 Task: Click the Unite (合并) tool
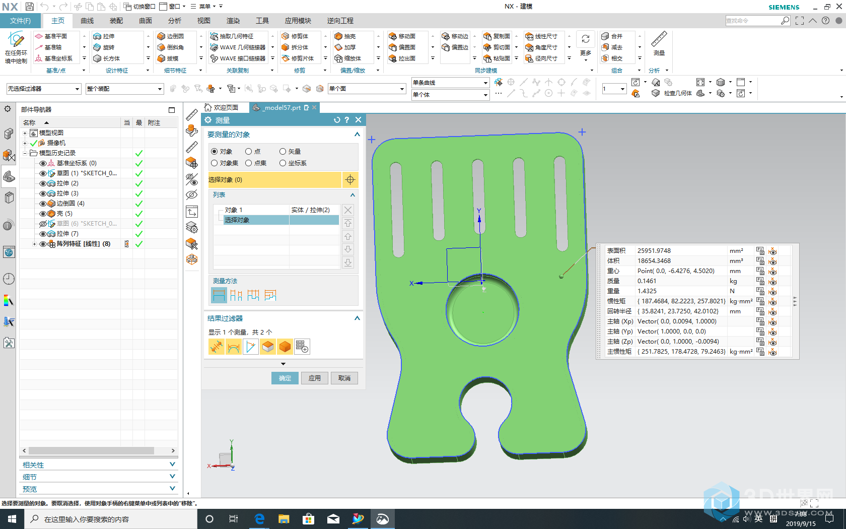[x=612, y=36]
